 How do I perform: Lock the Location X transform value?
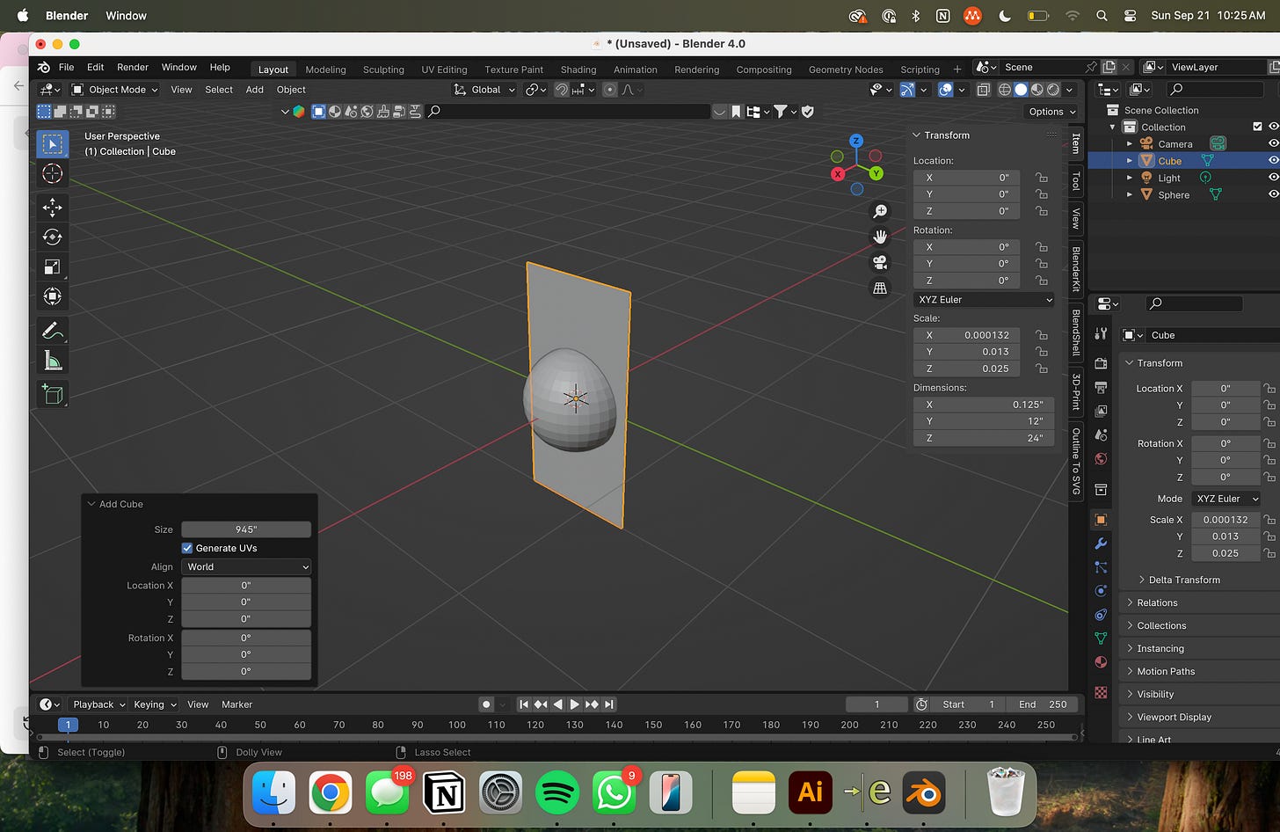tap(1042, 178)
